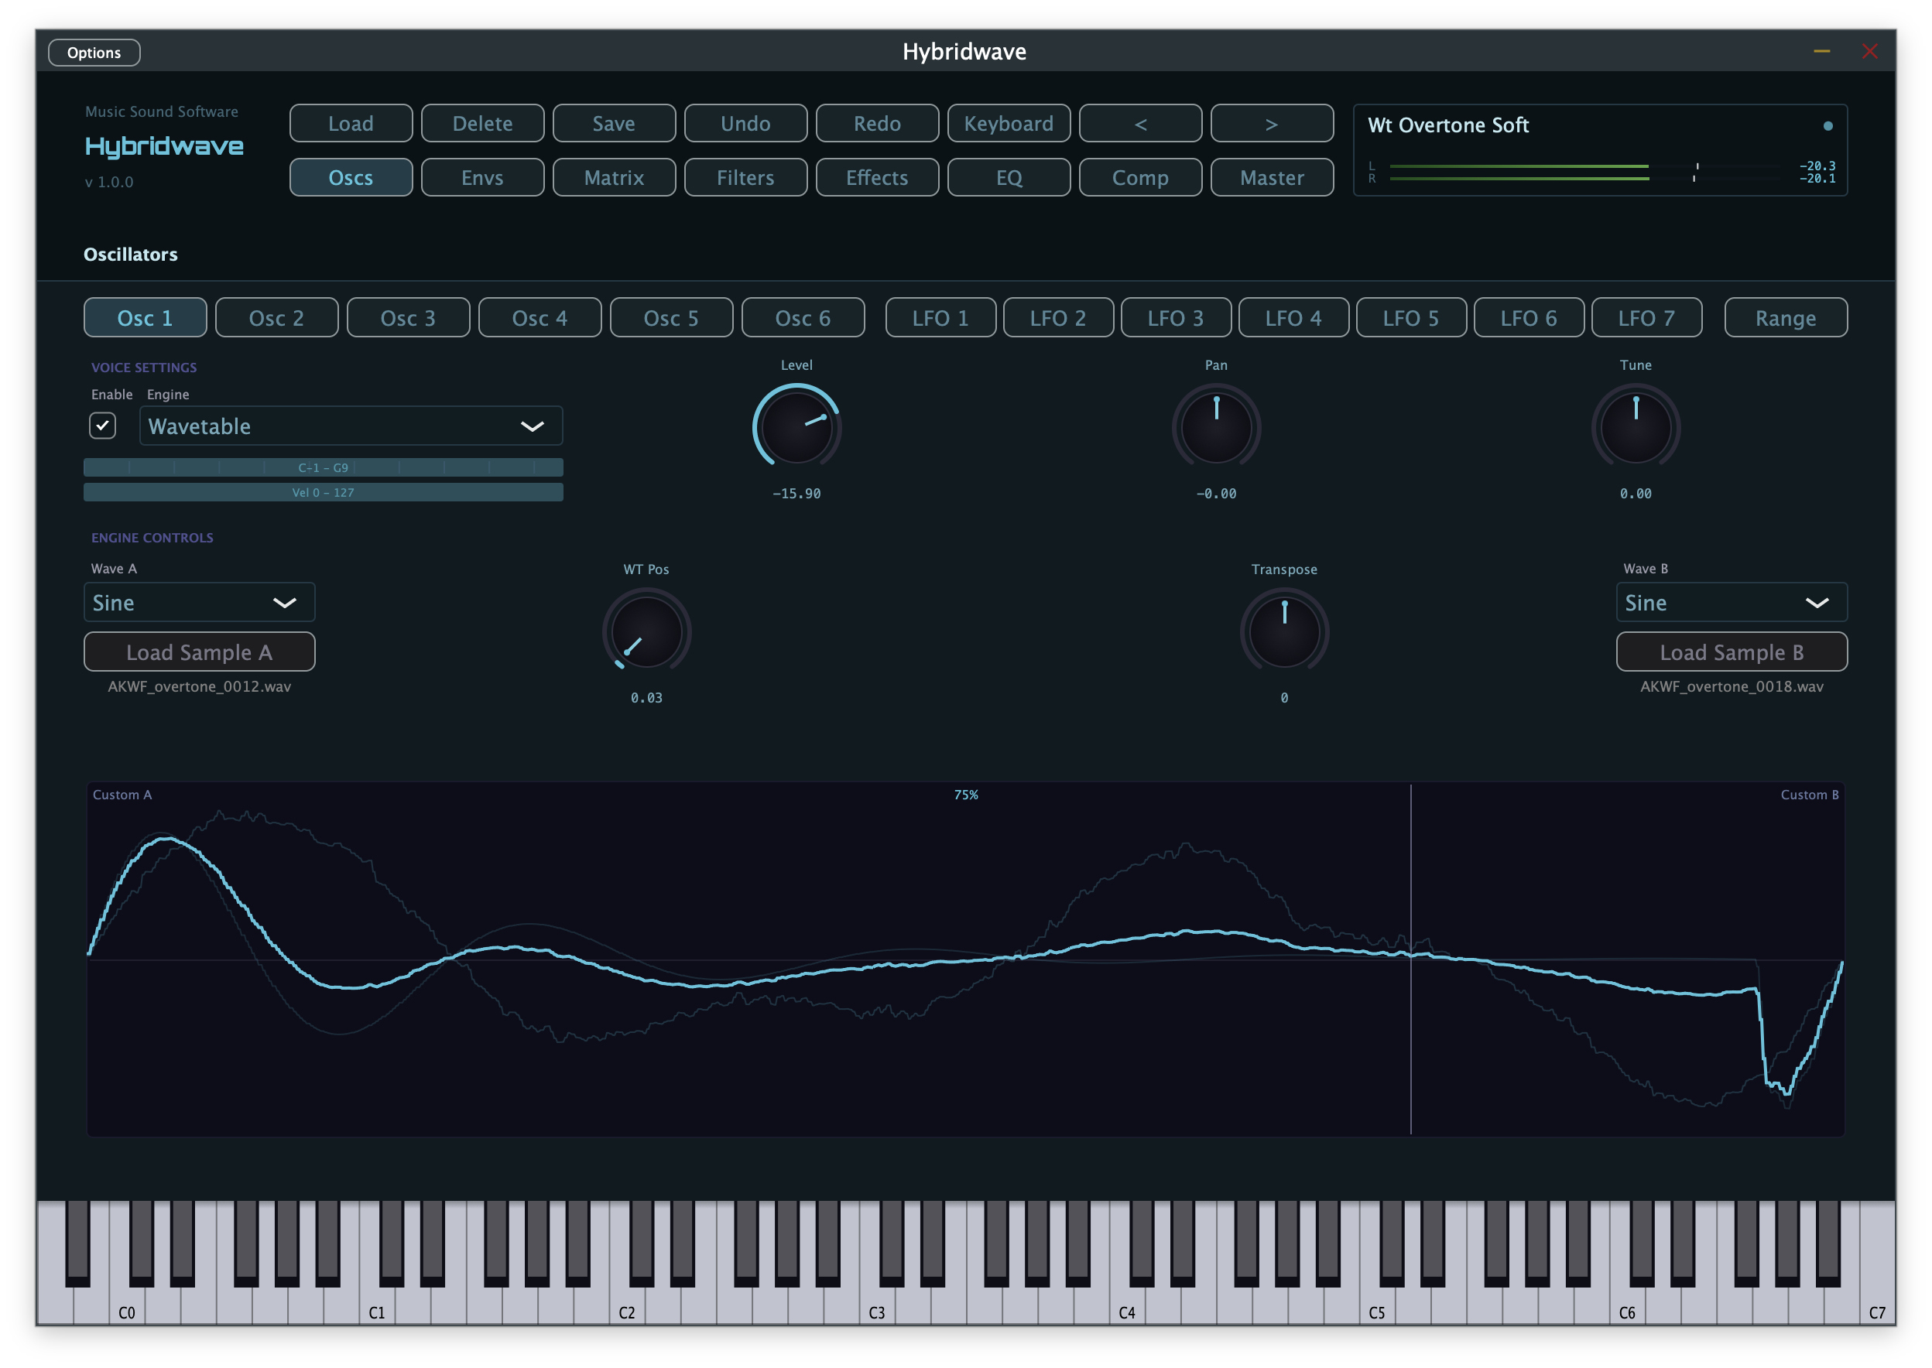
Task: Minimize the Hybridwave window
Action: [x=1820, y=51]
